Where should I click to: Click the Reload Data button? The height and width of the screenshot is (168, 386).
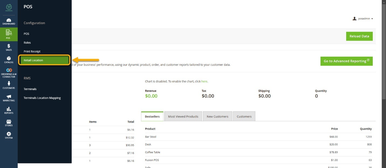(x=359, y=36)
